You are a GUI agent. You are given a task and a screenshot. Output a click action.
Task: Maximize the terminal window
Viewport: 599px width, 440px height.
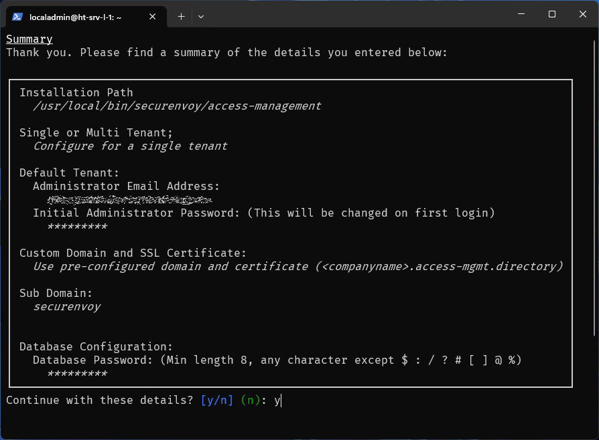pyautogui.click(x=552, y=14)
